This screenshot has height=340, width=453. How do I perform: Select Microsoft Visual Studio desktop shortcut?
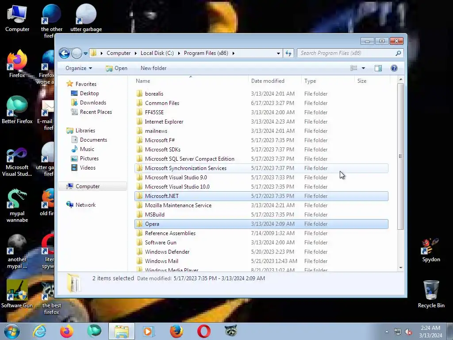17,162
